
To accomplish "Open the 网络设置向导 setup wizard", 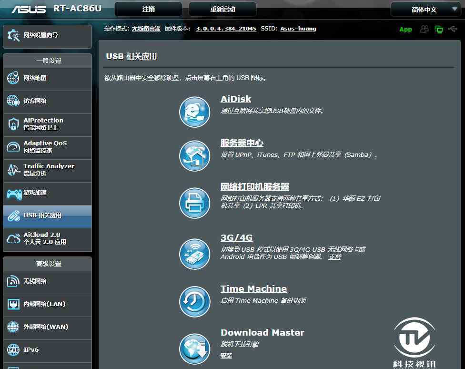I will coord(48,36).
